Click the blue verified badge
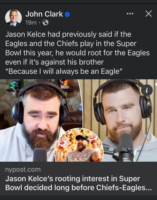 (x=68, y=14)
